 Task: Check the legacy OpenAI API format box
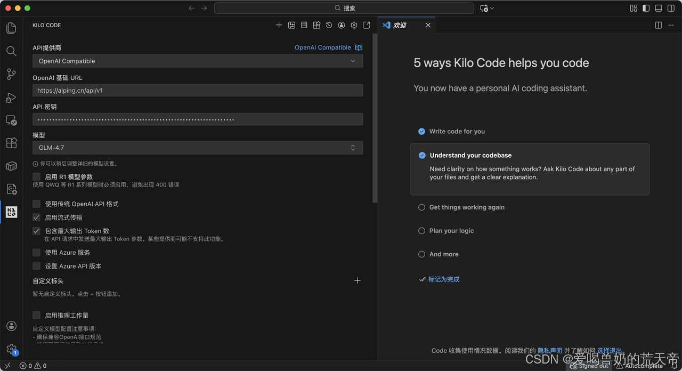[36, 204]
